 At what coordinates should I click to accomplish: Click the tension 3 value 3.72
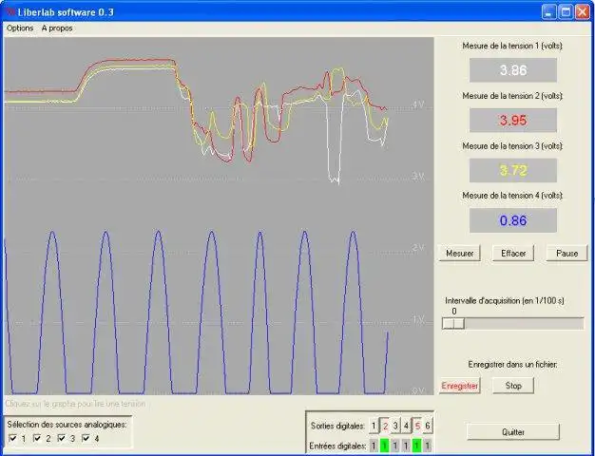[513, 170]
